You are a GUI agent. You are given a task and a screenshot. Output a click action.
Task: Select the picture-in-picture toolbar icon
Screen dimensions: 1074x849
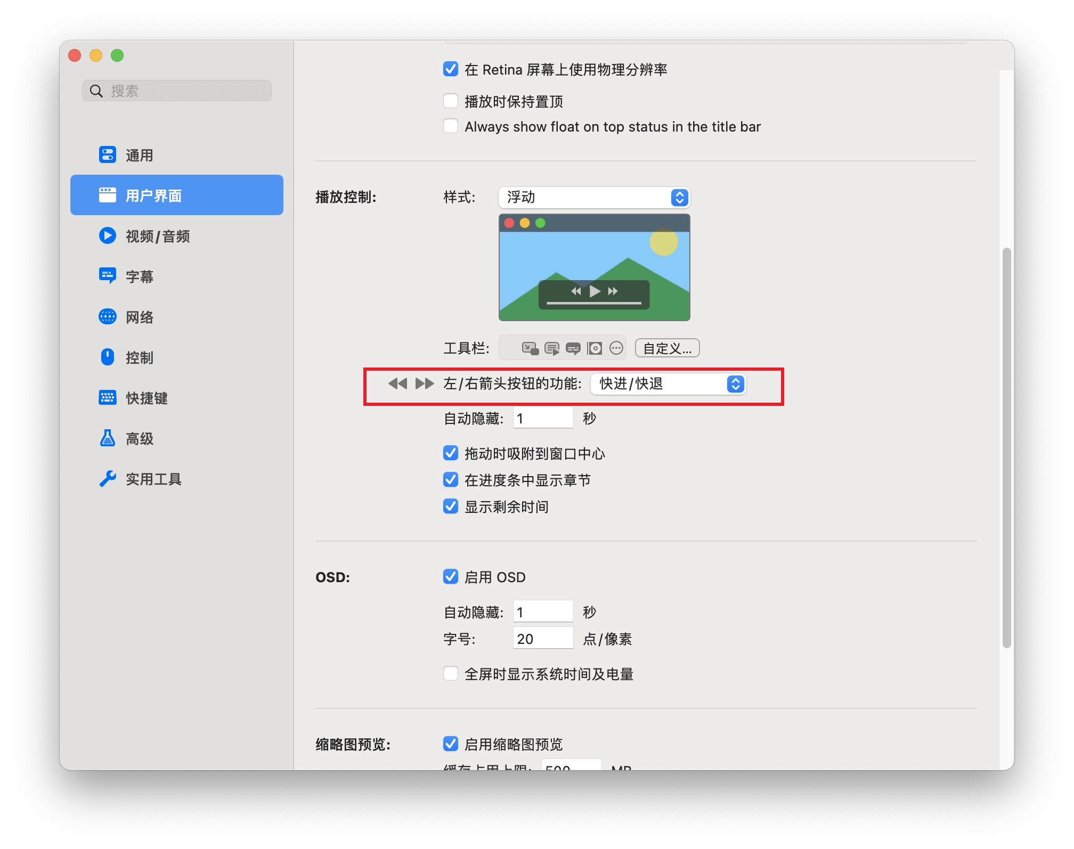tap(531, 348)
